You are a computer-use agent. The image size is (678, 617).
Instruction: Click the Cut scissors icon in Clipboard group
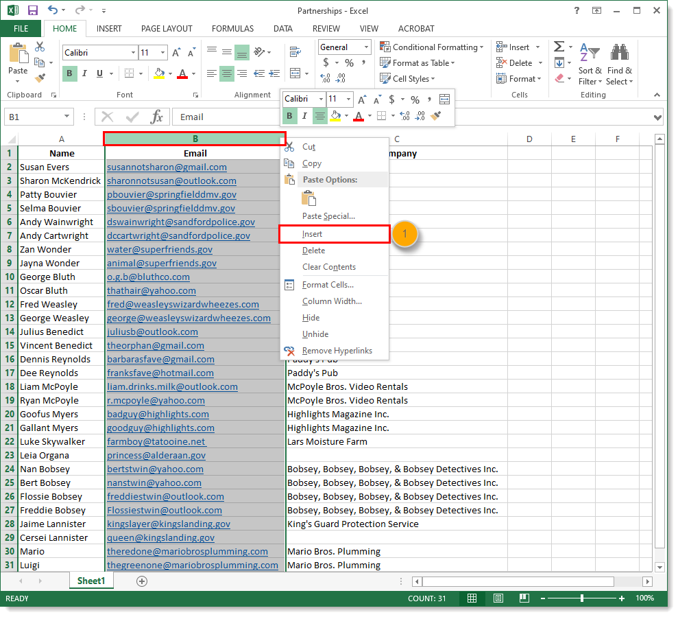click(40, 47)
